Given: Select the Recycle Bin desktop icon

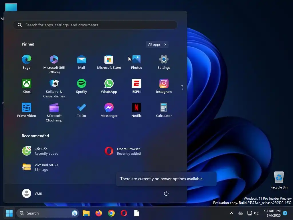Looking at the screenshot, I should pyautogui.click(x=279, y=180).
